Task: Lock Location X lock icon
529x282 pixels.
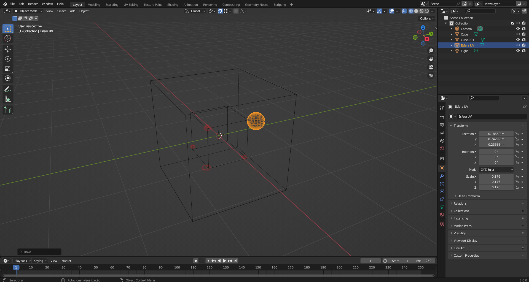Action: [517, 134]
